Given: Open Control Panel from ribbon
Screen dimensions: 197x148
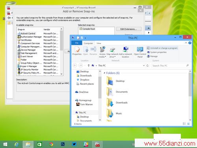Looking at the screenshot, I should (x=140, y=52).
